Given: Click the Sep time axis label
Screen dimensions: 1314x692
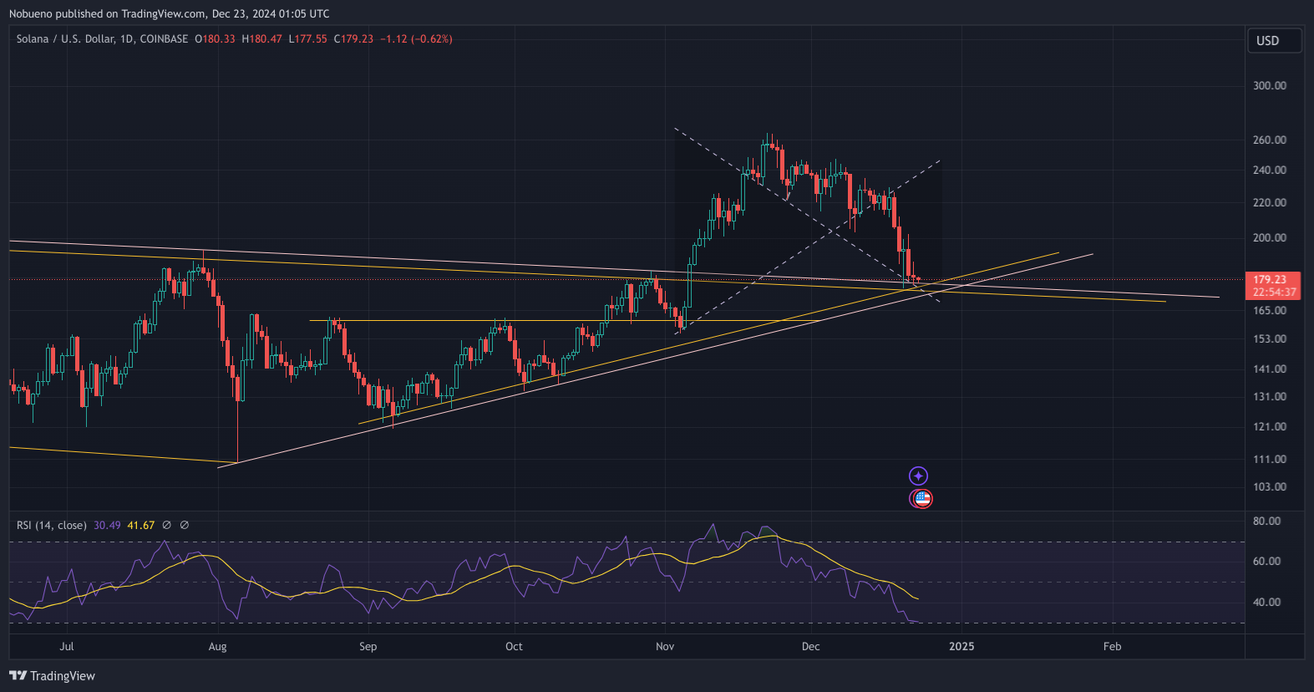Looking at the screenshot, I should [x=368, y=646].
